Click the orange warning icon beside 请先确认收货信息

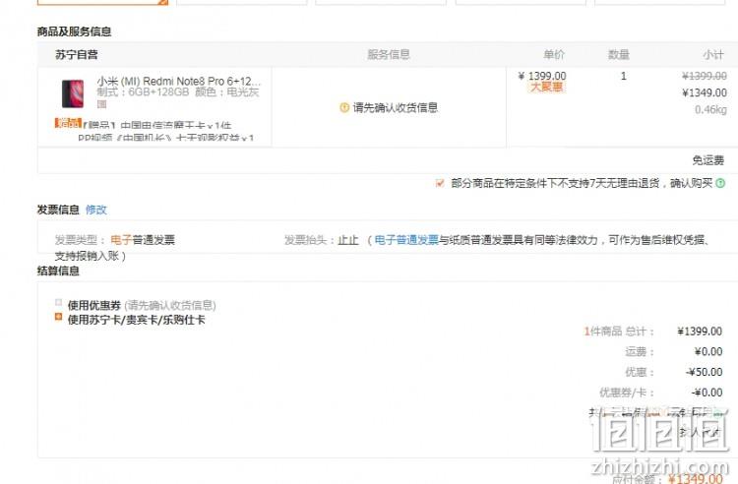tap(344, 107)
